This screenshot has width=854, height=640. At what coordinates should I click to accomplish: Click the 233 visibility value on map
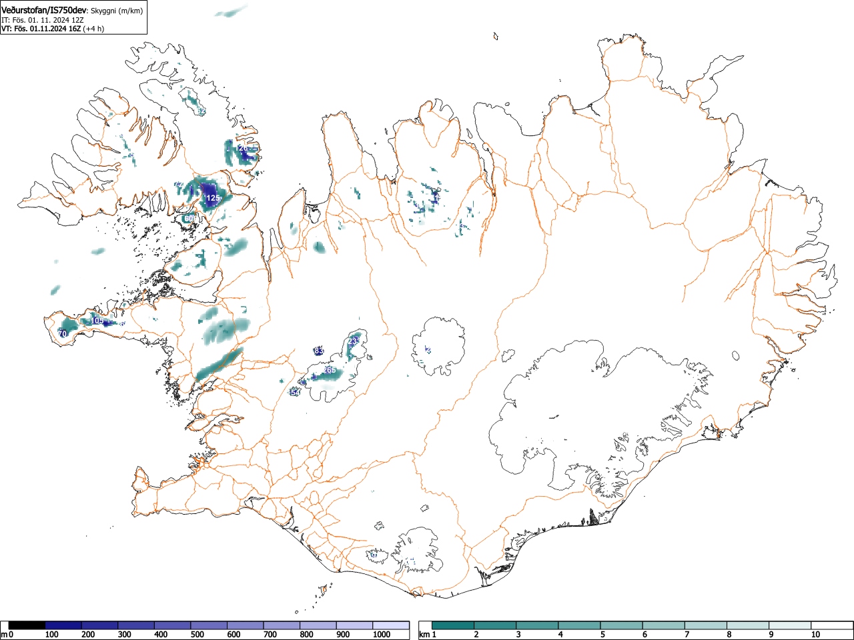click(x=354, y=341)
